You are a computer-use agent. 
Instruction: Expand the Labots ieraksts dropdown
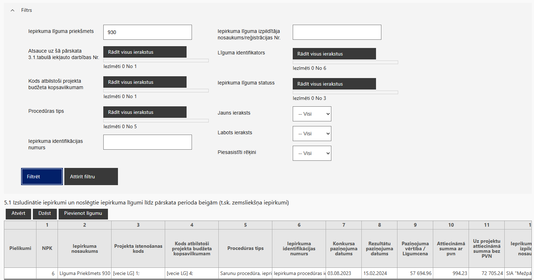coord(312,134)
